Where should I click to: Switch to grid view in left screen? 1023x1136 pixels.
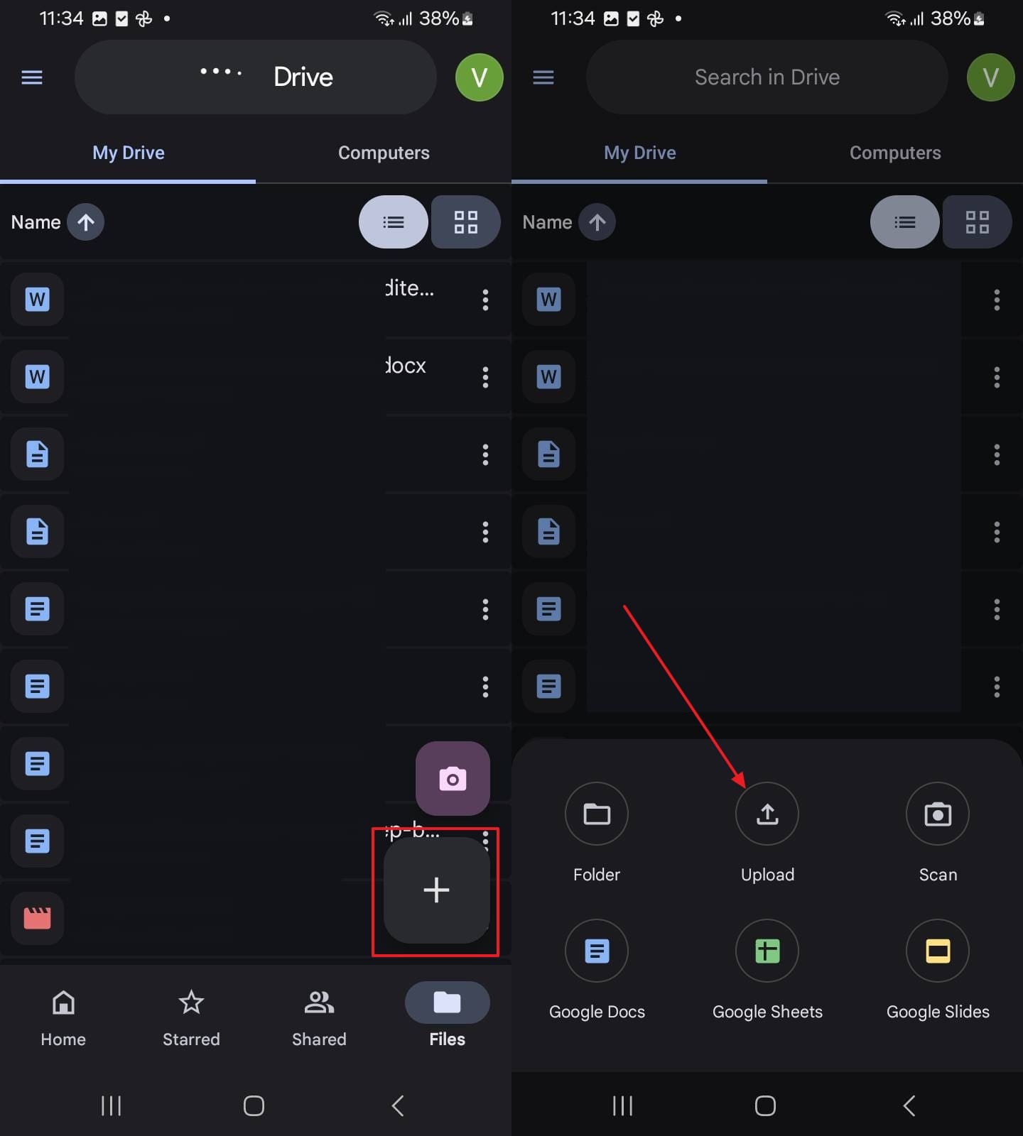tap(466, 222)
